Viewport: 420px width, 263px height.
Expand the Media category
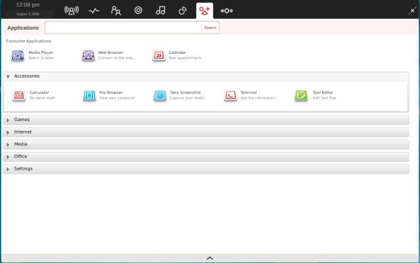(x=205, y=145)
